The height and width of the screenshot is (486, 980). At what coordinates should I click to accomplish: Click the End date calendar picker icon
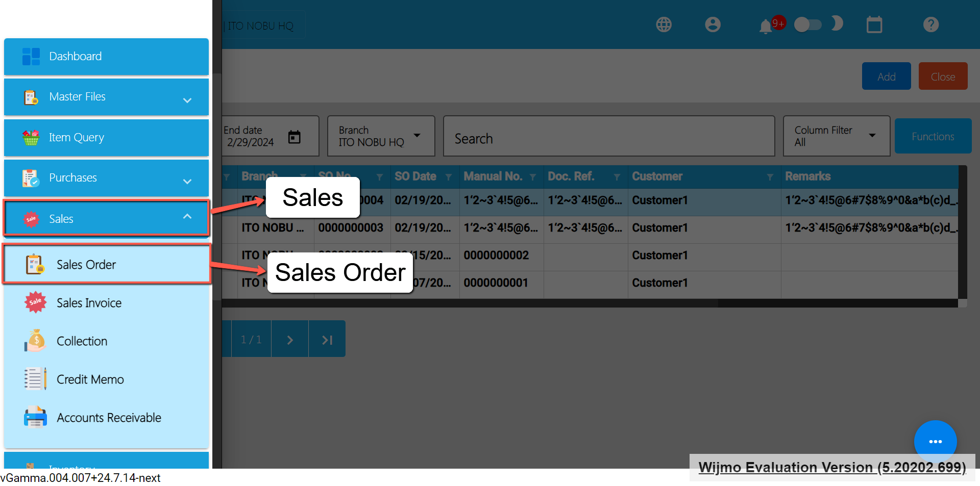coord(295,137)
